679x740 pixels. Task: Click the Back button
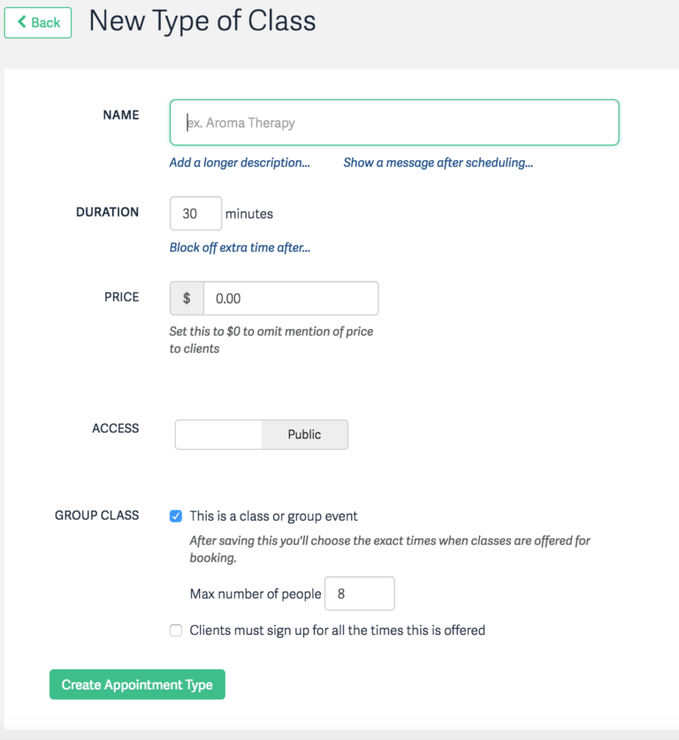coord(37,22)
